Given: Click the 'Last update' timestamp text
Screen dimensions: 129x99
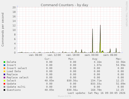Looking at the screenshot, I should tap(97, 93).
